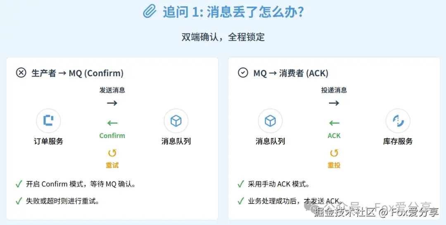The width and height of the screenshot is (446, 225).
Task: Click the order service (订单服务) icon
Action: [49, 121]
